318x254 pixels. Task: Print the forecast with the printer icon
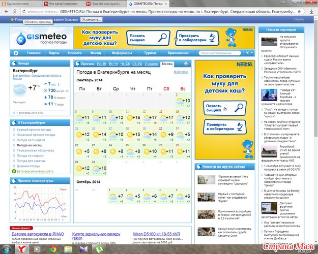[x=186, y=64]
